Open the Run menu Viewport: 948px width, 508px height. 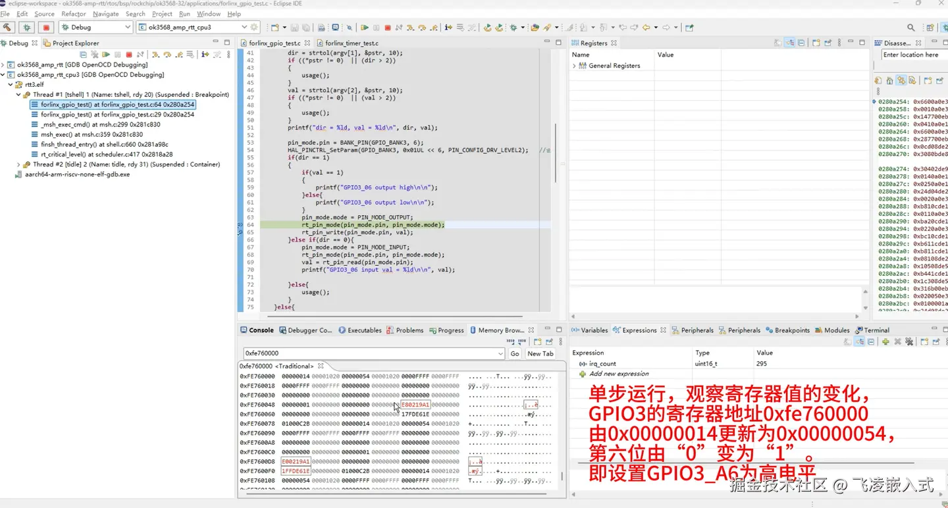coord(184,14)
